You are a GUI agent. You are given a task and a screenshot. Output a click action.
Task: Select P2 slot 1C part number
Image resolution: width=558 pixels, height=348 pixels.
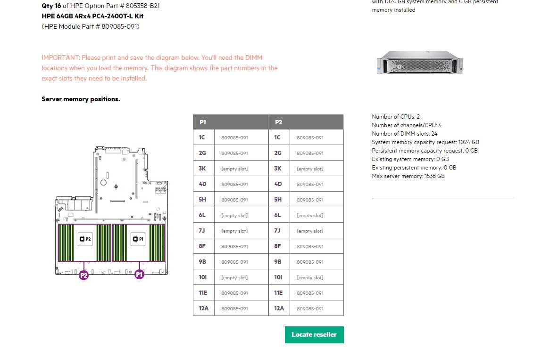[x=310, y=138]
